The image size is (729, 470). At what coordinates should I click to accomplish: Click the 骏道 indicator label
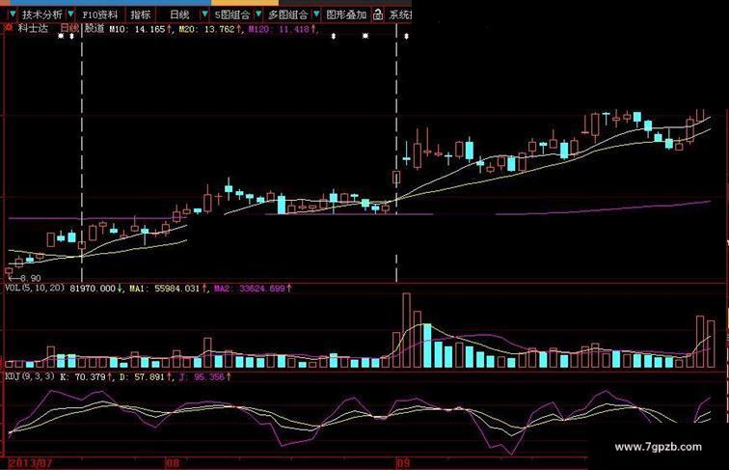pyautogui.click(x=94, y=28)
